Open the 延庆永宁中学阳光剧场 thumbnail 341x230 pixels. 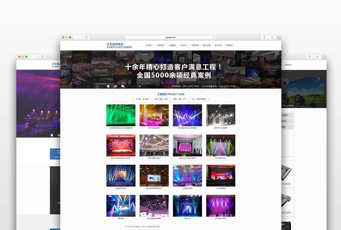(187, 145)
